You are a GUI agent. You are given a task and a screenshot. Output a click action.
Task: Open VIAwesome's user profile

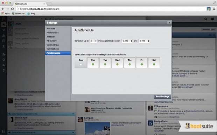coord(161,106)
